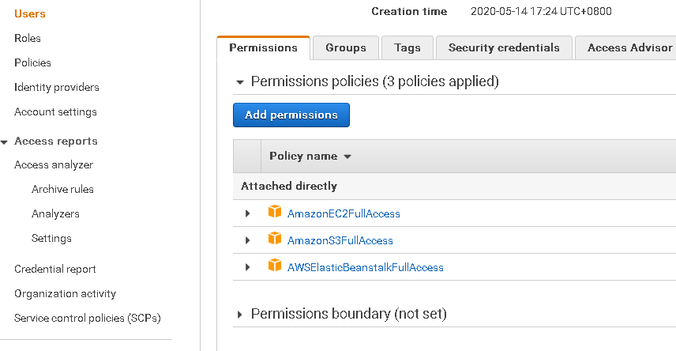Click the Creation time label
The image size is (676, 351).
(409, 11)
